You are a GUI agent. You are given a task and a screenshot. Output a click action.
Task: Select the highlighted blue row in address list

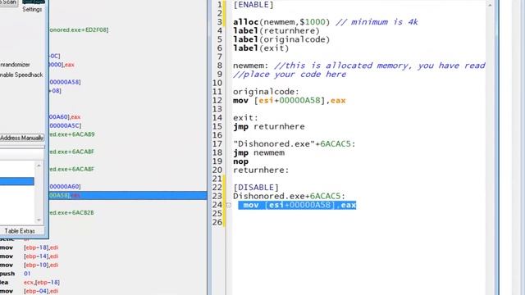pos(17,181)
